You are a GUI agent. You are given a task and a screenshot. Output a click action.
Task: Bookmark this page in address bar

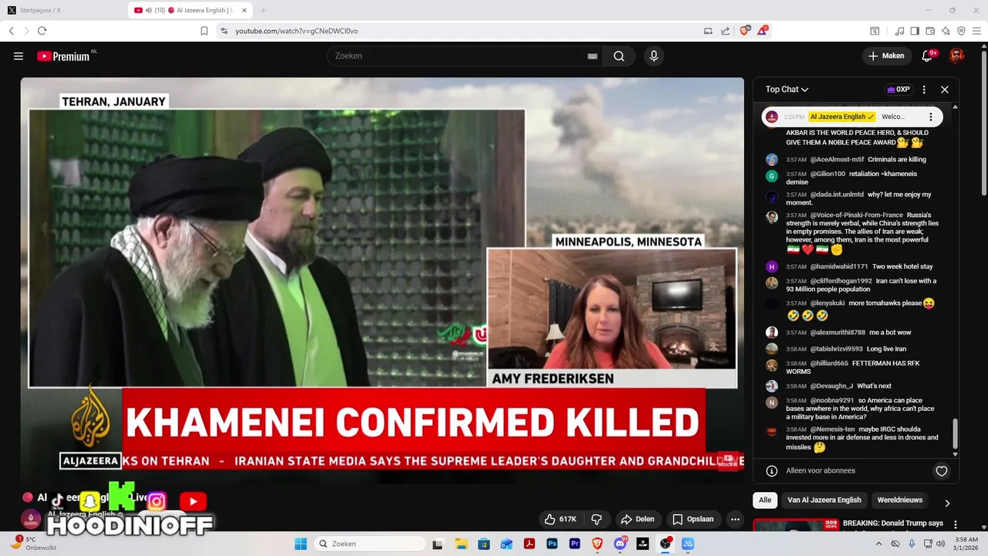tap(204, 31)
